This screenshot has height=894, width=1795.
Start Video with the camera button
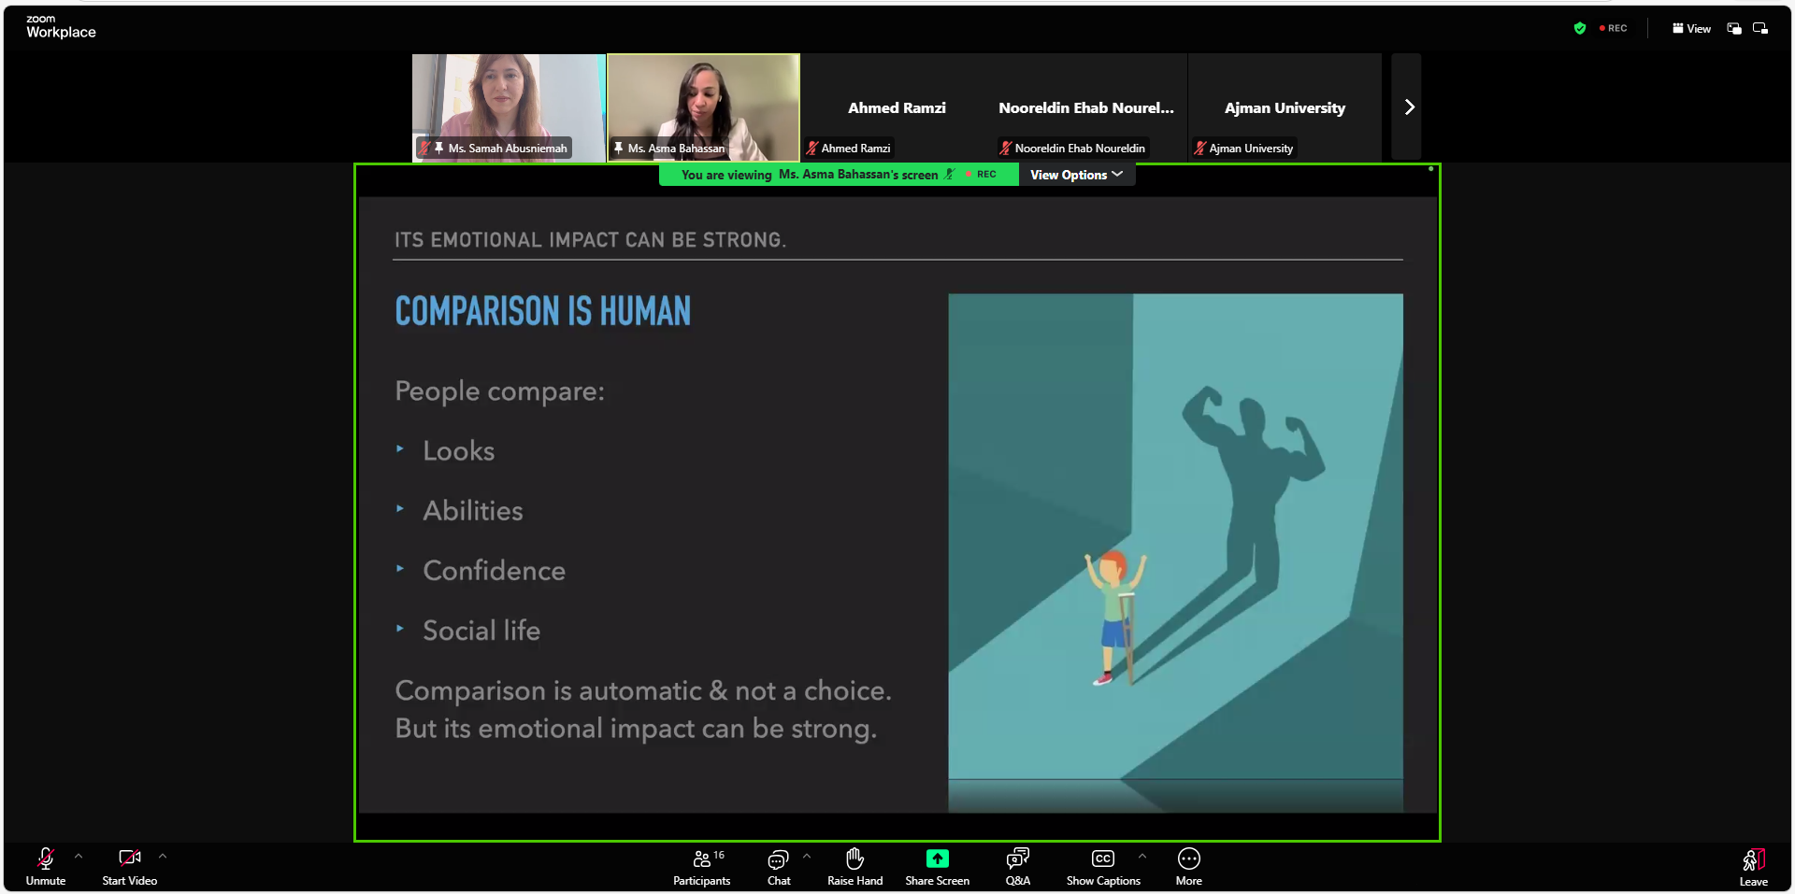pyautogui.click(x=129, y=866)
